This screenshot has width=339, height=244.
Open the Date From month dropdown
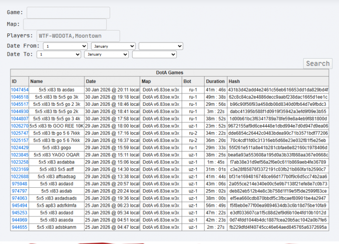click(113, 46)
